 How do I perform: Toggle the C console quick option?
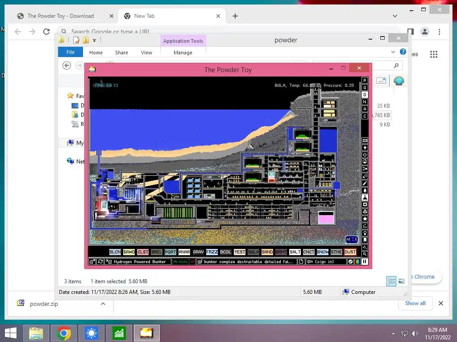(365, 116)
